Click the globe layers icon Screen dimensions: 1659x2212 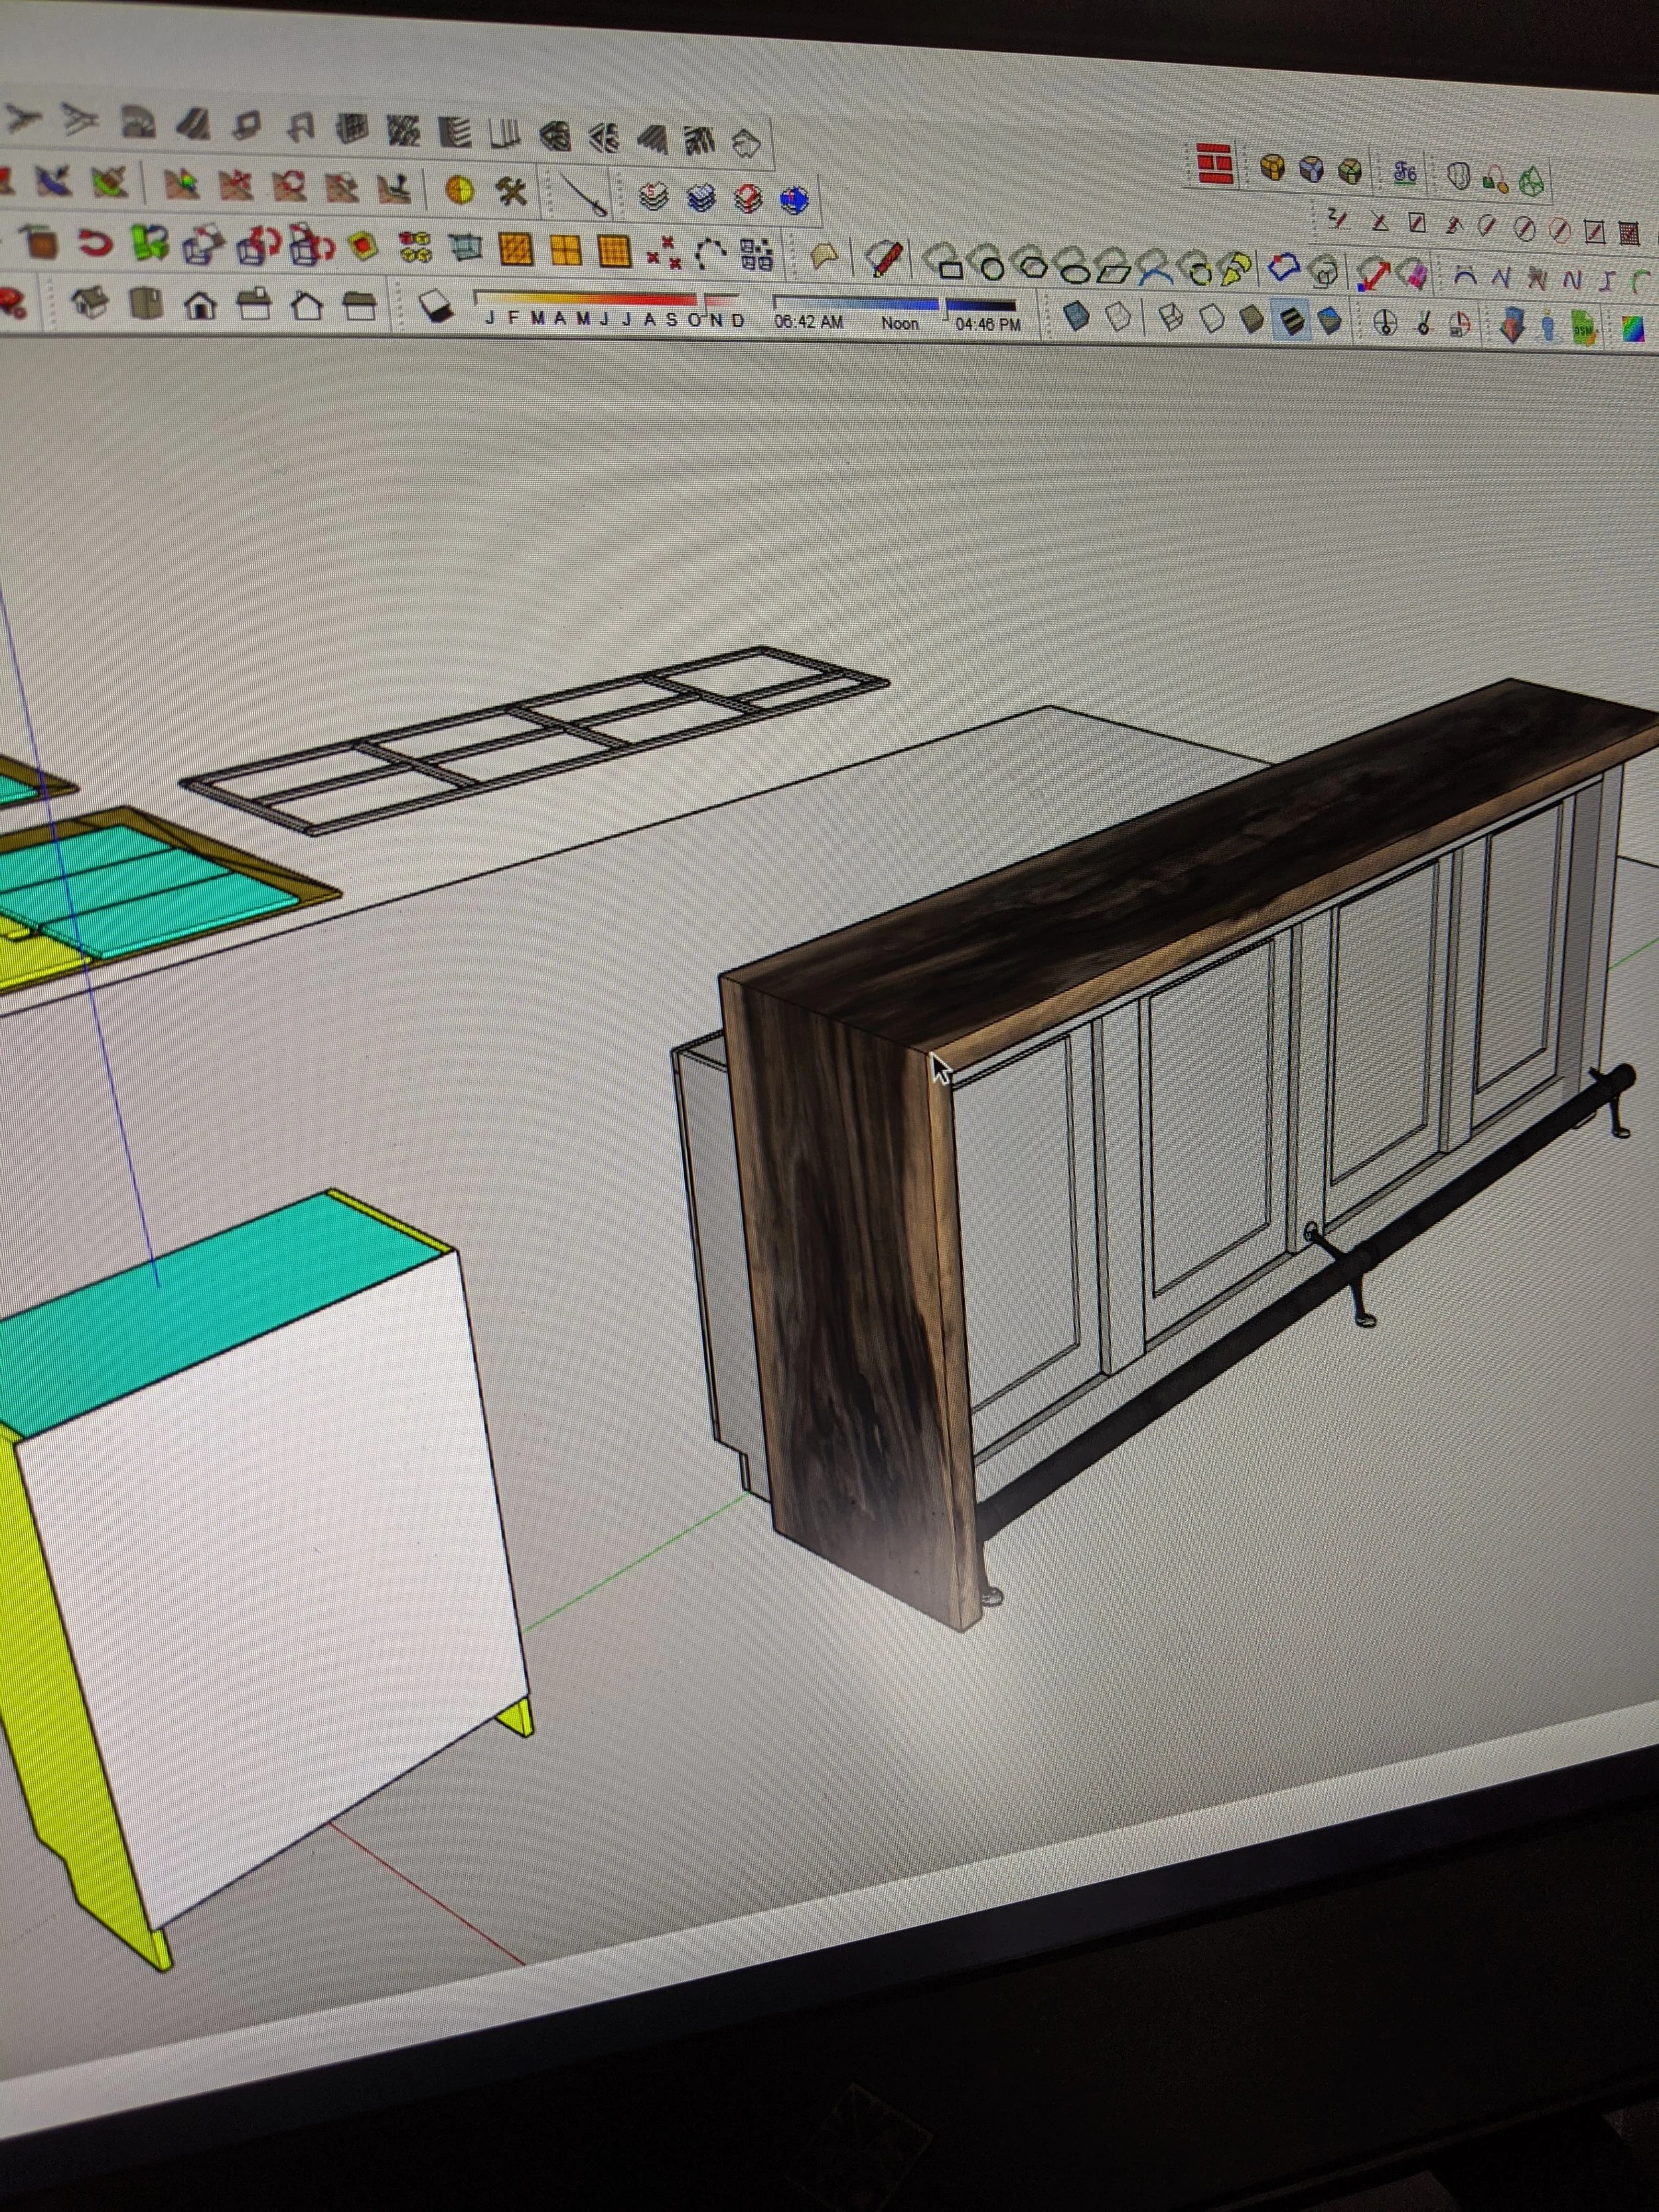click(796, 200)
